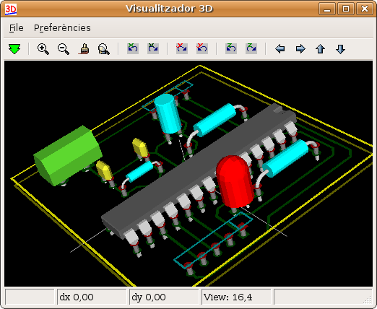Screen dimensions: 377x309
Task: Click the fit in page zoom icon
Action: point(104,49)
